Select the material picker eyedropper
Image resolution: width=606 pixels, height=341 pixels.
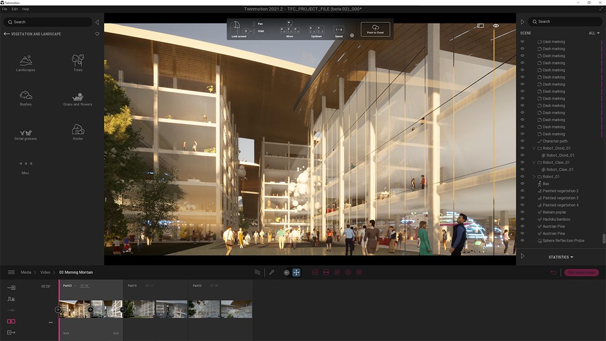coord(271,272)
